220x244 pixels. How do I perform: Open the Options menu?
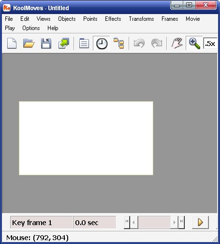pos(31,28)
